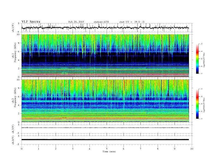
Task: Select the "start UT = 18:0 :0" text
Action: pos(132,22)
